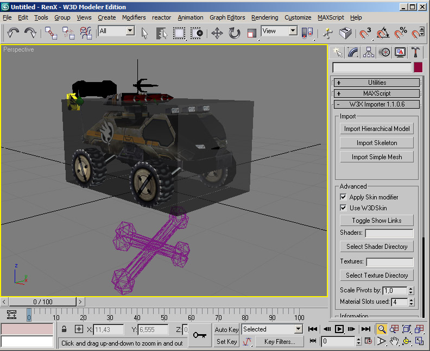Open the Create command panel tab
430x351 pixels.
(x=337, y=52)
